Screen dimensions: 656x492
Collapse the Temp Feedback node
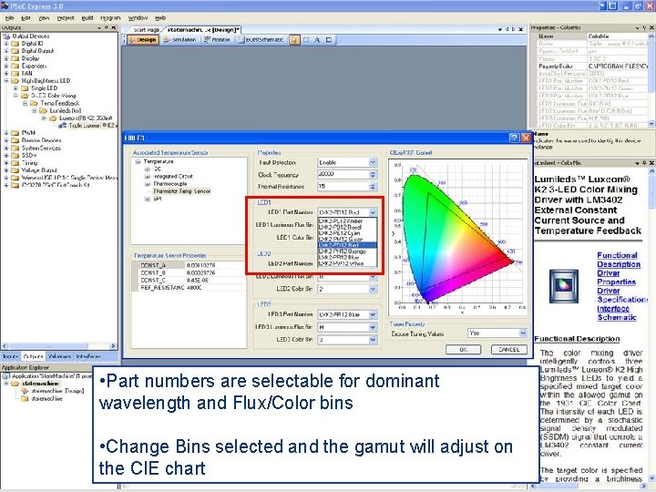click(x=26, y=103)
